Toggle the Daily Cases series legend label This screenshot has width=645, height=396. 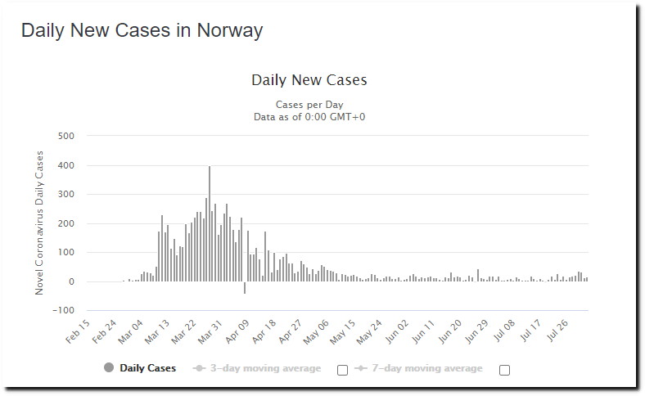click(147, 368)
